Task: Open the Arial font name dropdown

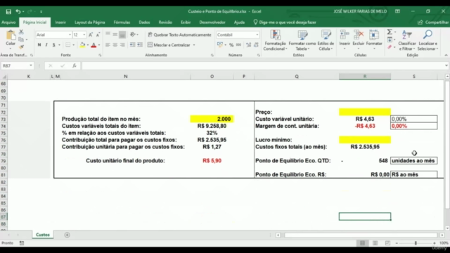Action: (70, 34)
